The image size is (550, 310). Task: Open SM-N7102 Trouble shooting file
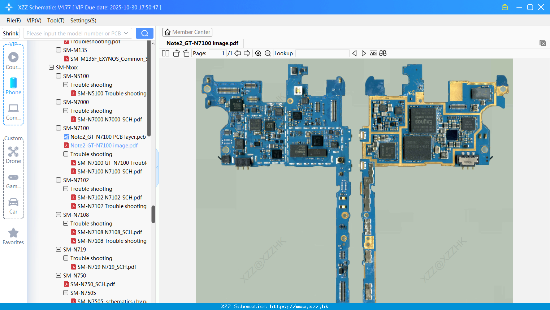112,206
